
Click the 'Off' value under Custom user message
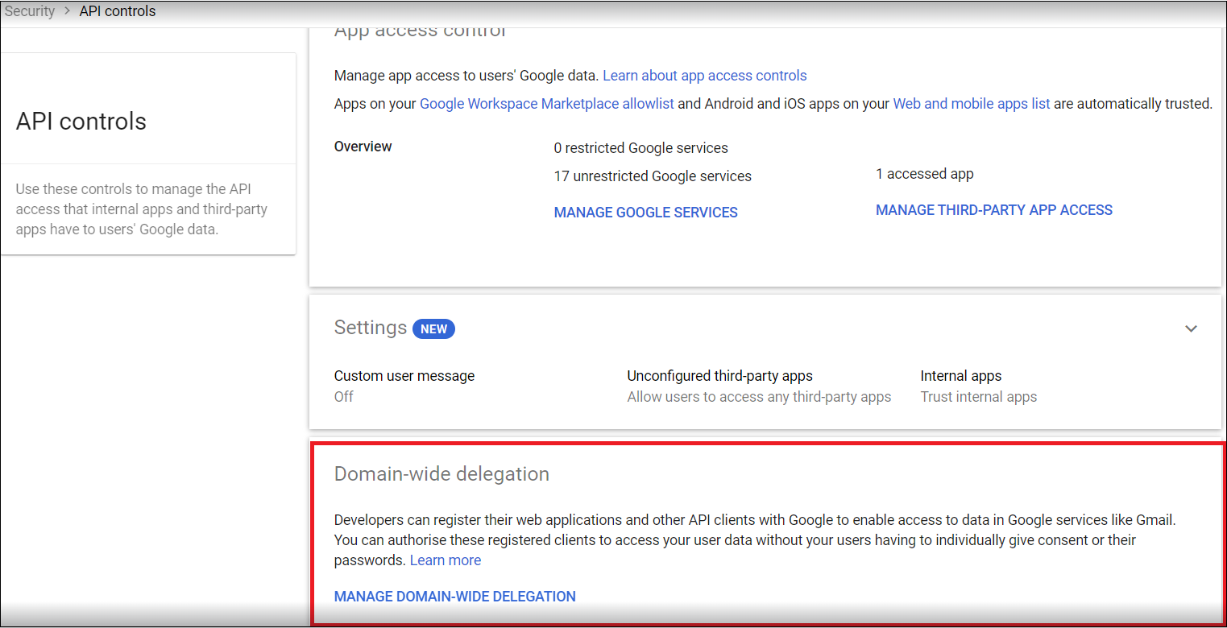pyautogui.click(x=344, y=397)
